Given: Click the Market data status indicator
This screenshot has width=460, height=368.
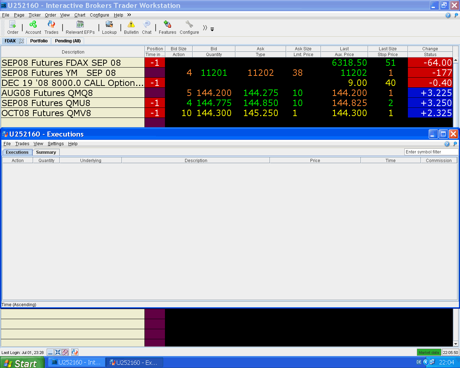Looking at the screenshot, I should [x=429, y=353].
